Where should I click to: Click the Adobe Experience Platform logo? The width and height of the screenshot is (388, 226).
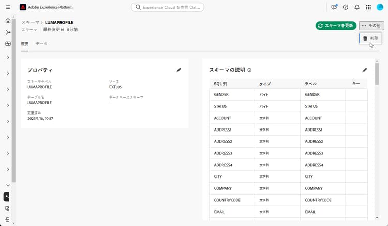(x=23, y=7)
